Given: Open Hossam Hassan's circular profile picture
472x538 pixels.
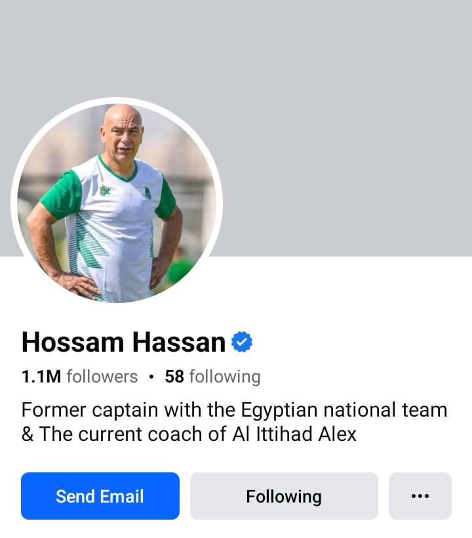Looking at the screenshot, I should click(117, 203).
